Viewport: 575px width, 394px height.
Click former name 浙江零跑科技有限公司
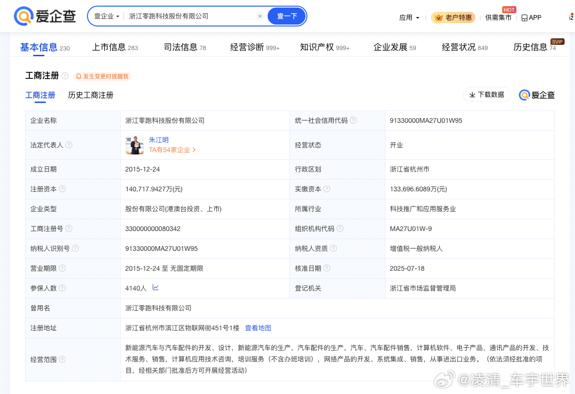click(158, 308)
